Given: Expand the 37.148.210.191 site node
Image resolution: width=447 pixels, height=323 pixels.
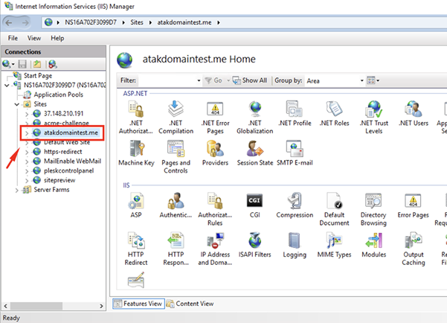Looking at the screenshot, I should click(x=27, y=114).
